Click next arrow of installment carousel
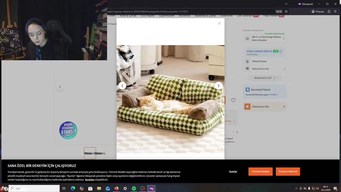This screenshot has height=192, width=341. click(237, 132)
